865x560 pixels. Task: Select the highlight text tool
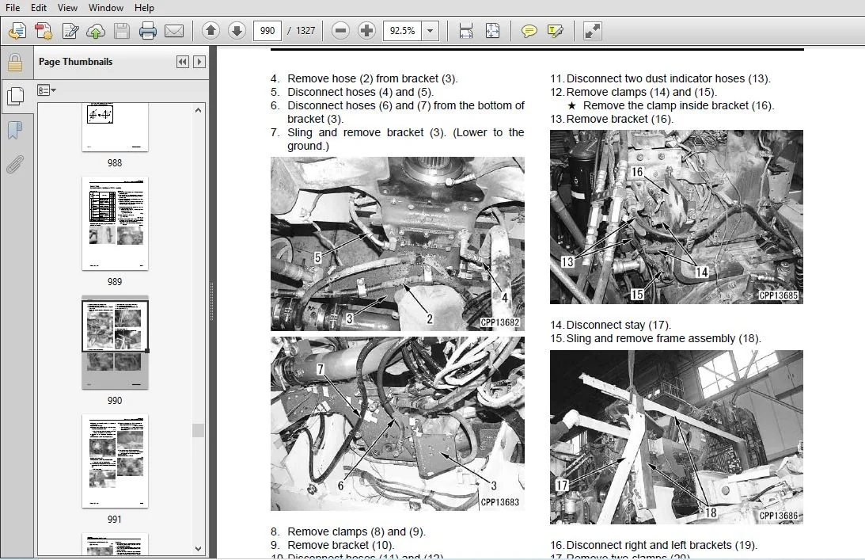tap(556, 31)
